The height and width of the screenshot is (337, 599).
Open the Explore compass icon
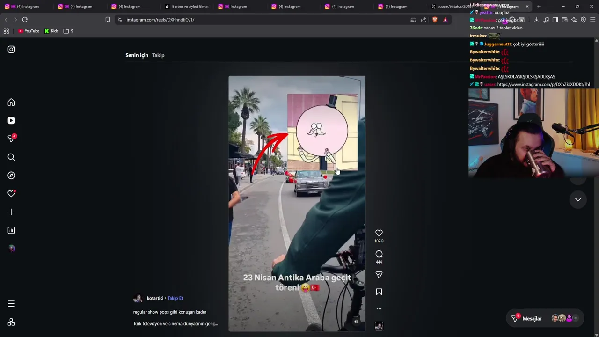point(11,176)
